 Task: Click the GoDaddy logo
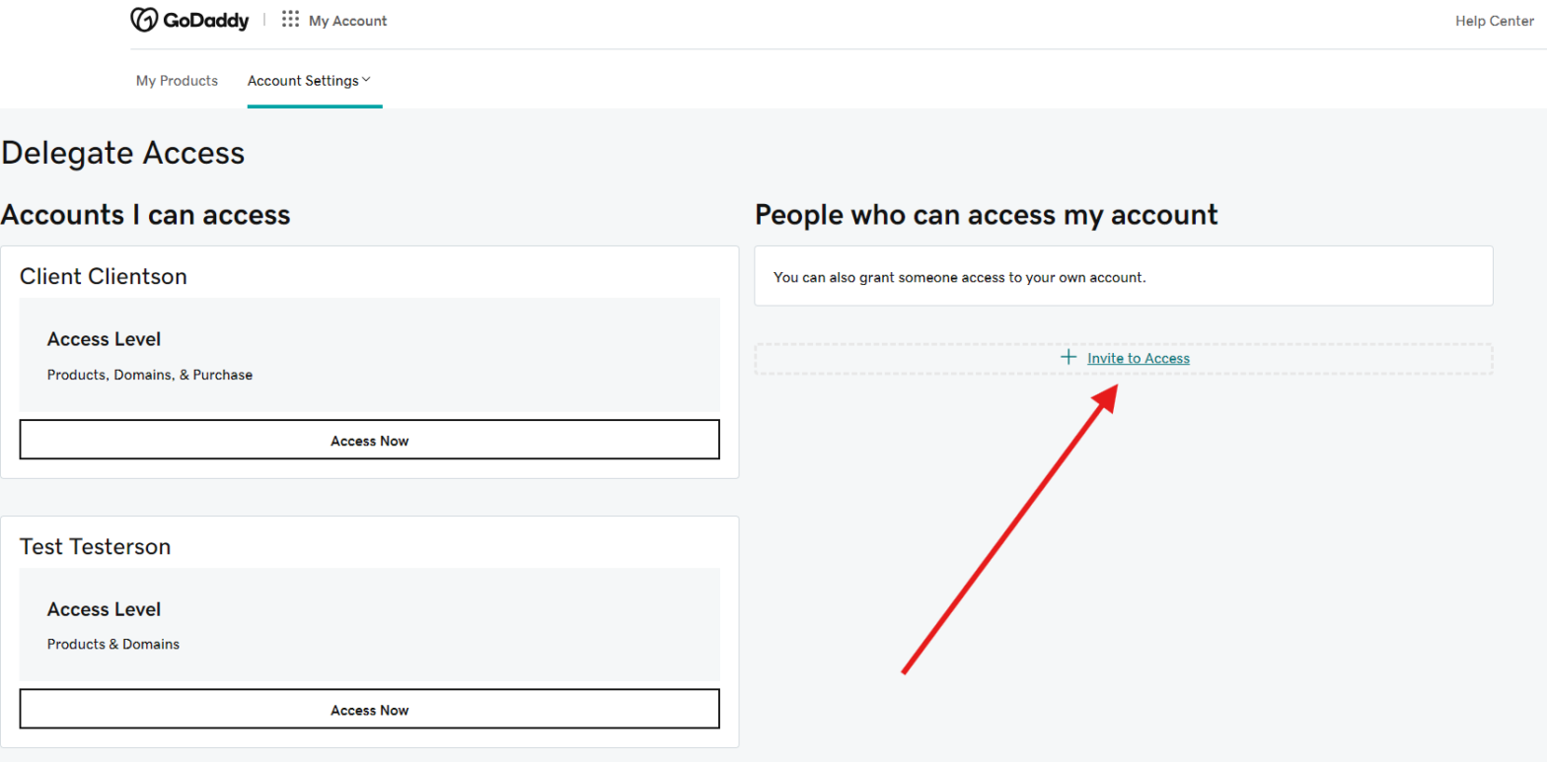189,19
